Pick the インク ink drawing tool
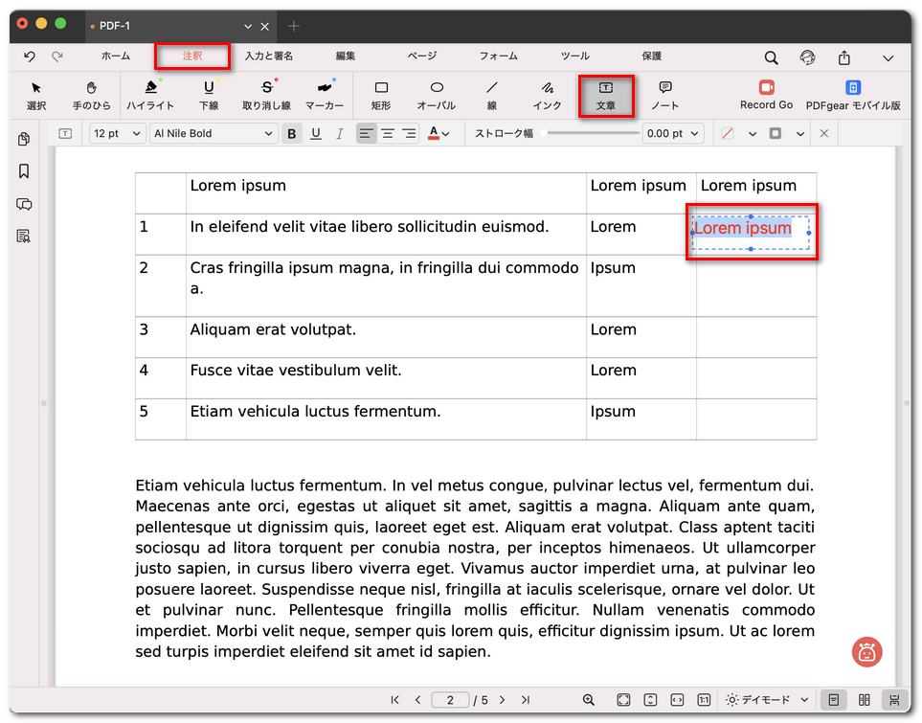Viewport: 922px width, 723px height. (x=547, y=94)
